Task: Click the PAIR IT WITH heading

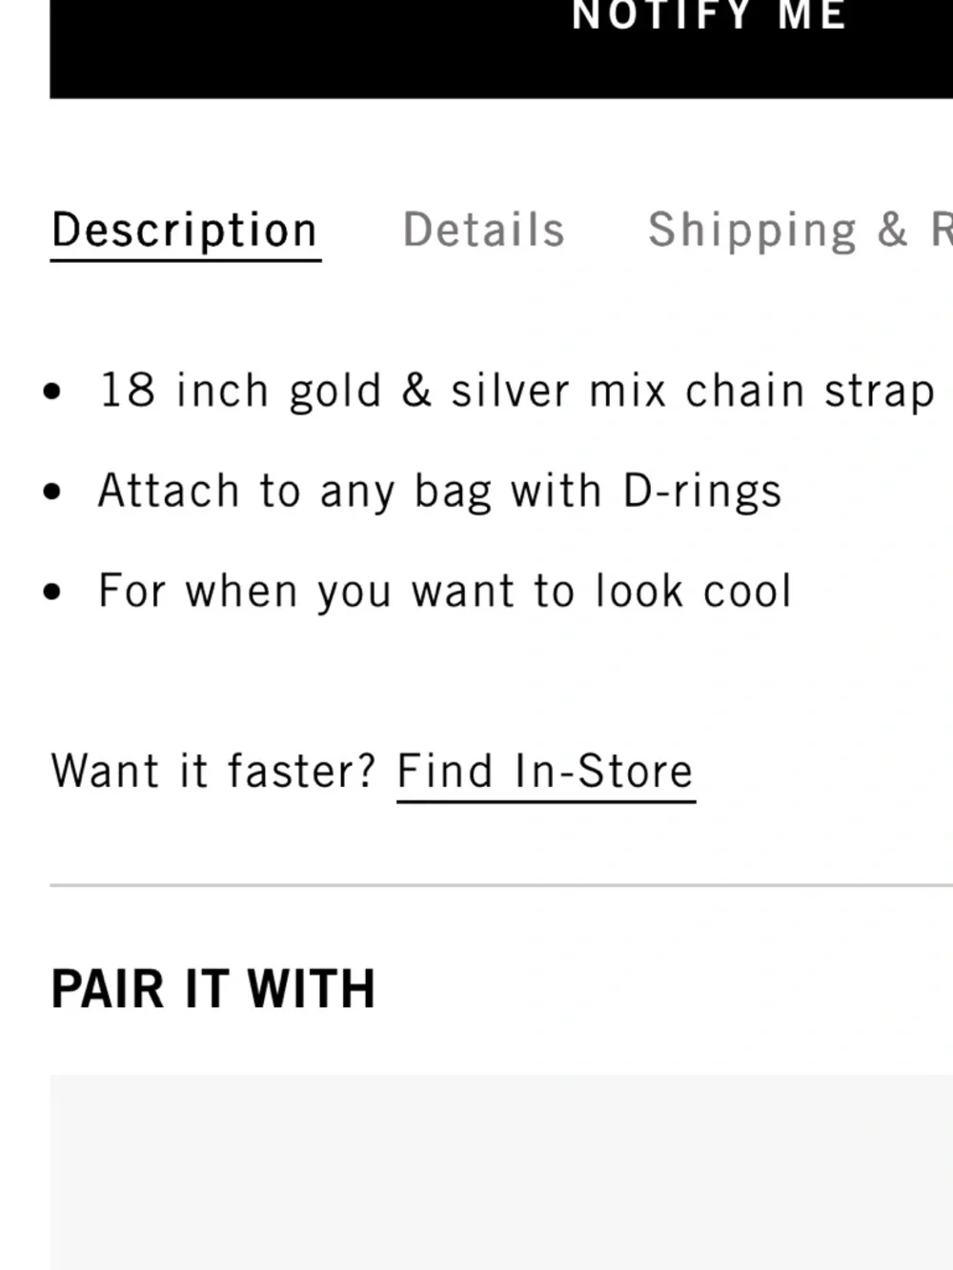Action: click(x=213, y=989)
